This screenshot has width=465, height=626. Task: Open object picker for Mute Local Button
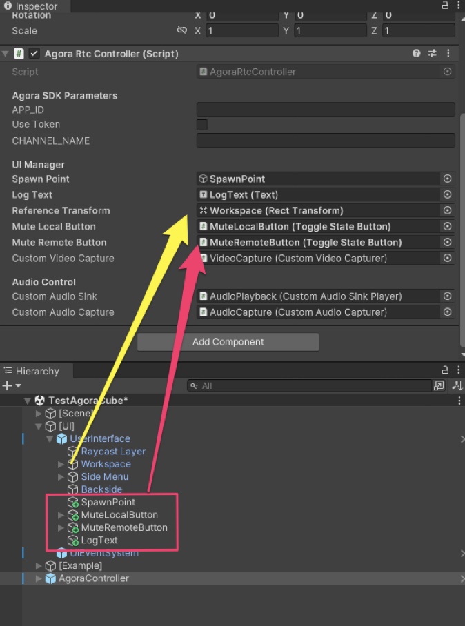pyautogui.click(x=448, y=226)
